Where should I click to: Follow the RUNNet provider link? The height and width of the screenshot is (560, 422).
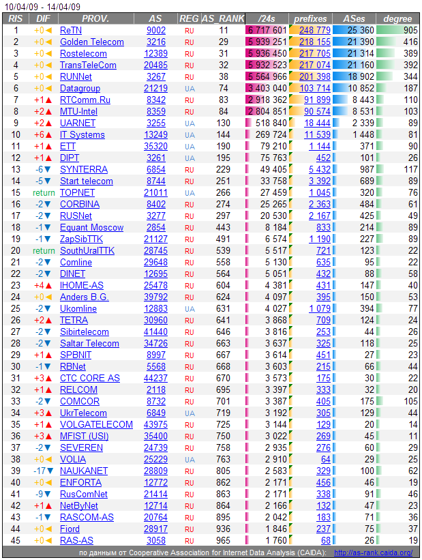point(76,77)
